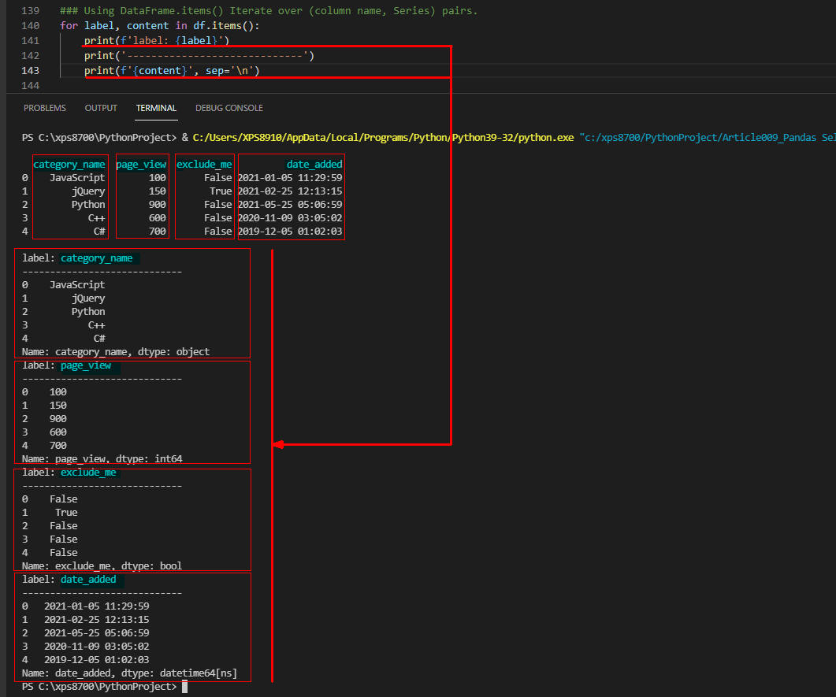Click '2019-12-05 01:02:03' in date_added series output
The image size is (836, 697).
tap(96, 660)
